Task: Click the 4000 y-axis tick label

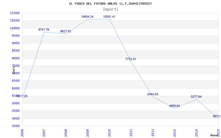Action: pos(15,118)
